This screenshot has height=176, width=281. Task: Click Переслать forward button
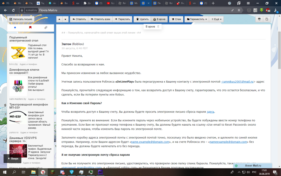click(x=122, y=19)
